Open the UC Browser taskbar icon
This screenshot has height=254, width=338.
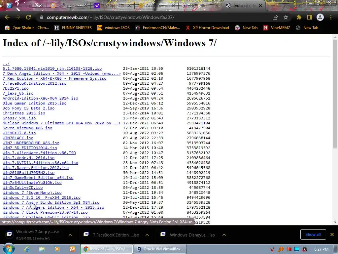pyautogui.click(x=72, y=249)
